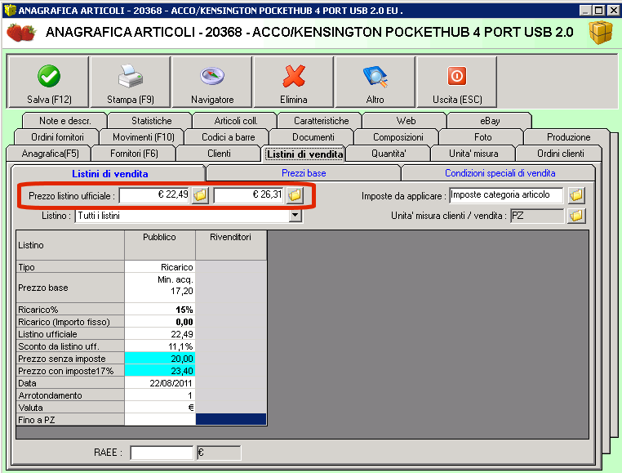The width and height of the screenshot is (622, 473).
Task: Click the PZ unit of measure field
Action: click(x=537, y=216)
